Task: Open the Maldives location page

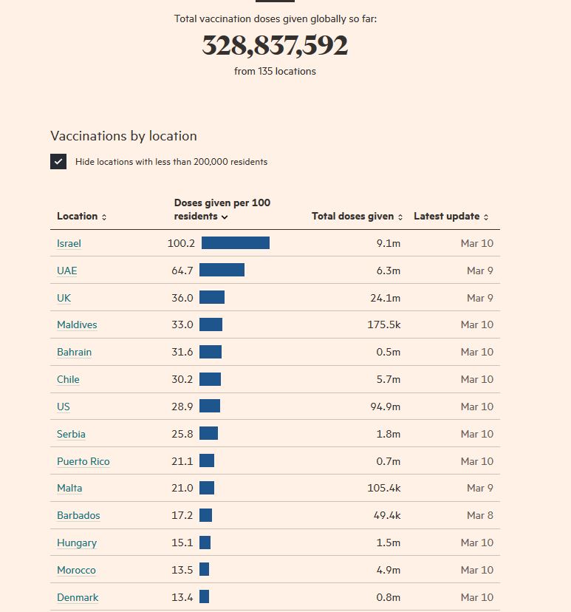Action: [77, 324]
